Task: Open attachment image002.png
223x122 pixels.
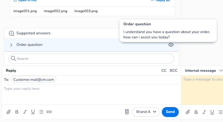Action: (56, 11)
